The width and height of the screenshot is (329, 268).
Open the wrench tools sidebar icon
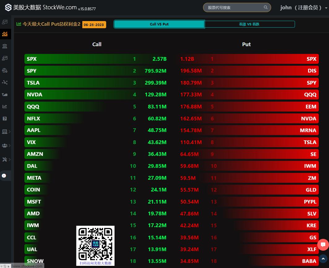pyautogui.click(x=5, y=160)
